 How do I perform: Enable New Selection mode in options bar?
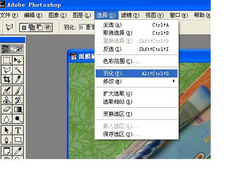click(x=24, y=27)
